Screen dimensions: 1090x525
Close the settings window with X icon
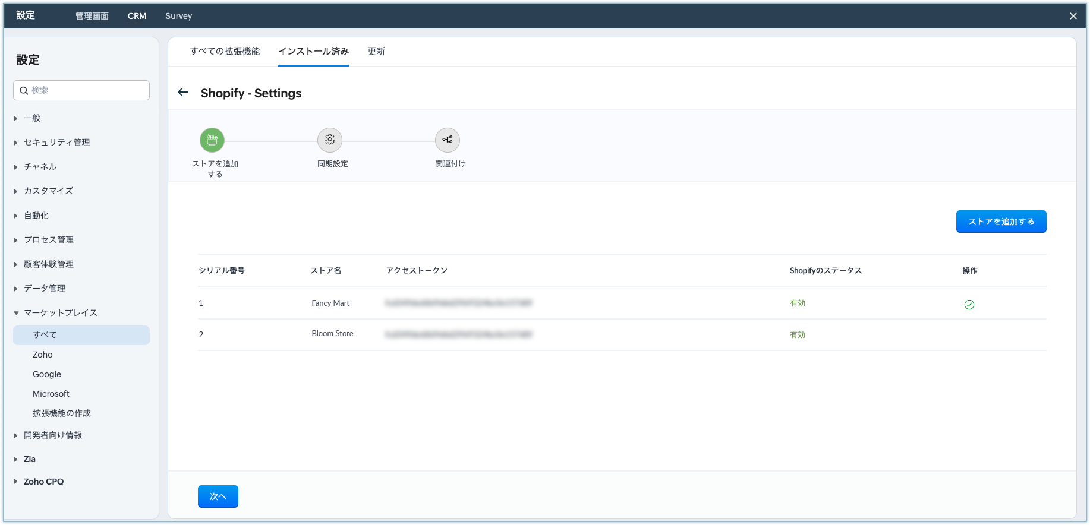click(1073, 16)
